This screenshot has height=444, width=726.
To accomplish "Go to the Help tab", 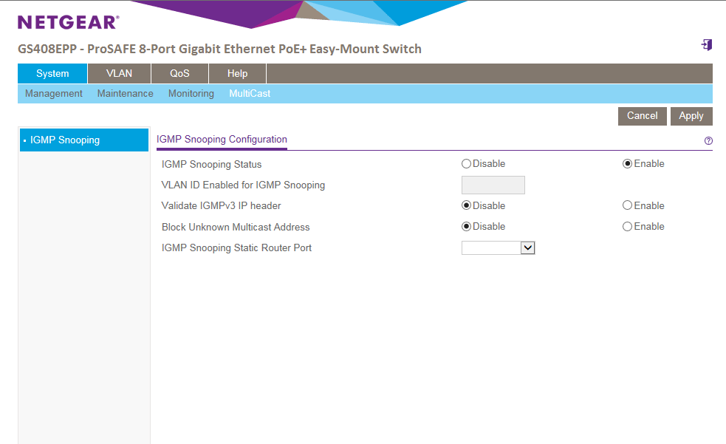I will tap(237, 74).
